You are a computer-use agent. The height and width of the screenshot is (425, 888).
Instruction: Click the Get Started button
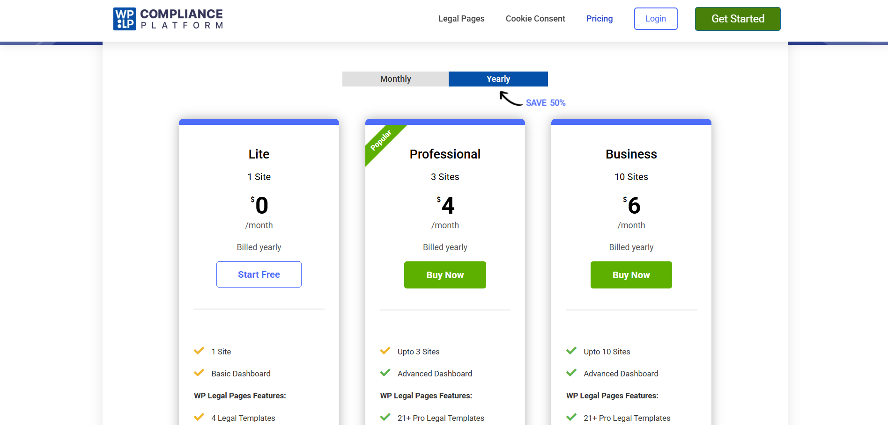tap(737, 19)
